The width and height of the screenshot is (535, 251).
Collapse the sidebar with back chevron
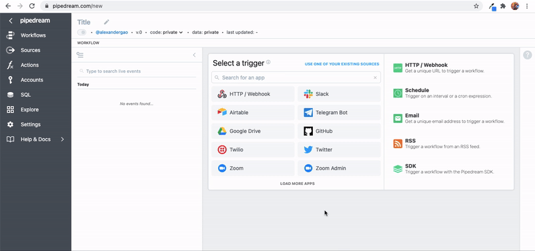click(x=11, y=21)
